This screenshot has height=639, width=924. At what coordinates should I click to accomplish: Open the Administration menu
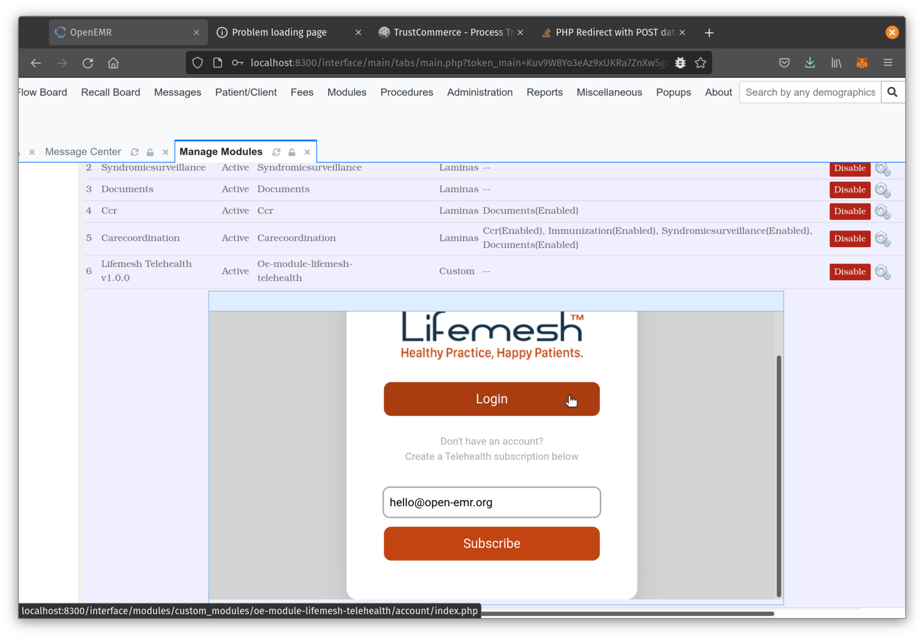[x=480, y=92]
